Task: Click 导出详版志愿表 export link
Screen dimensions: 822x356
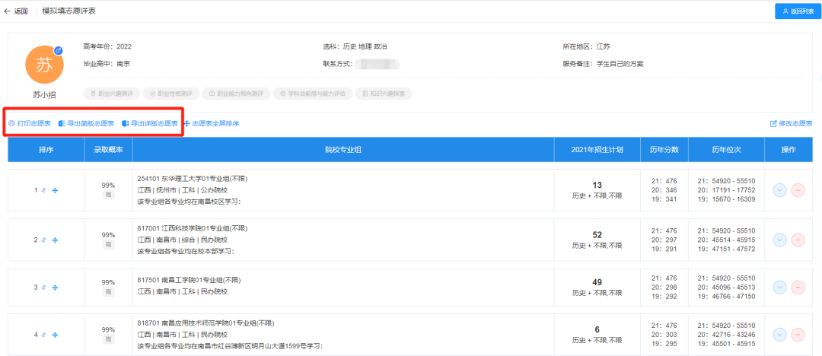Action: pyautogui.click(x=150, y=123)
